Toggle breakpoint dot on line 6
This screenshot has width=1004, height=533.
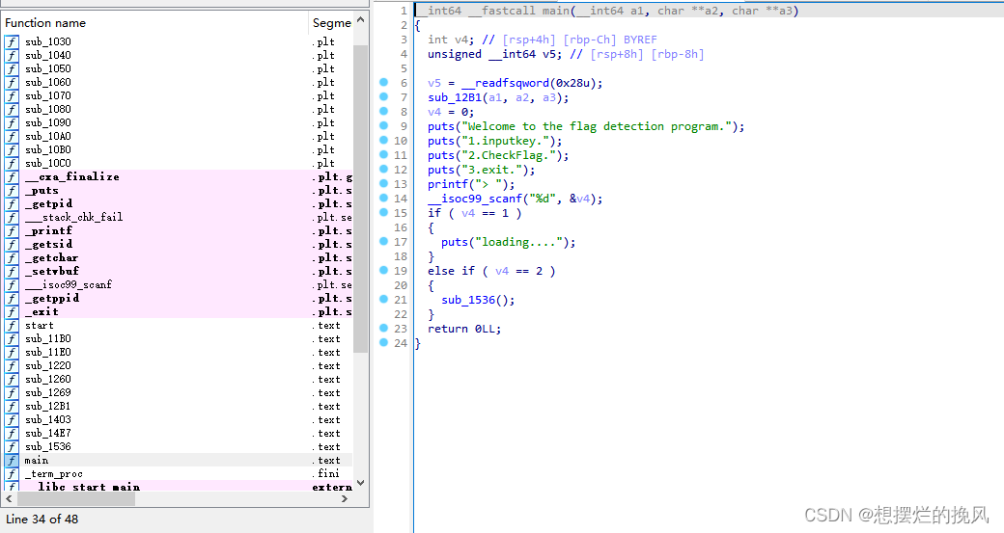point(383,82)
